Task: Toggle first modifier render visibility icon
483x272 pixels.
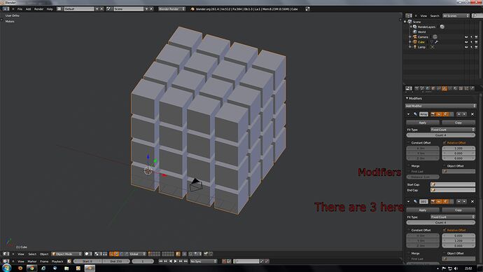Action: coord(433,114)
